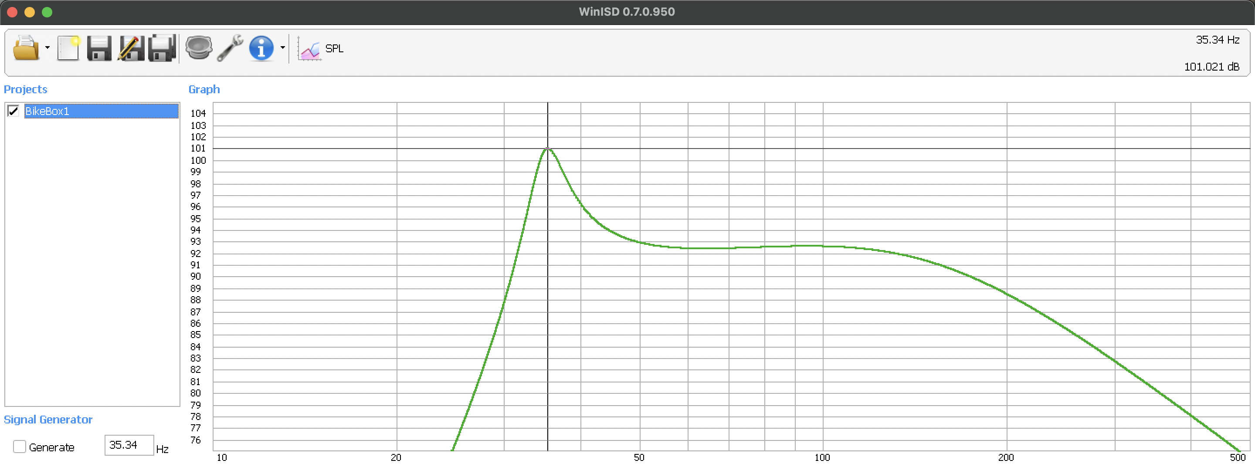The width and height of the screenshot is (1255, 467).
Task: Toggle the BikeBox1 checkbox off then back
Action: click(x=13, y=111)
